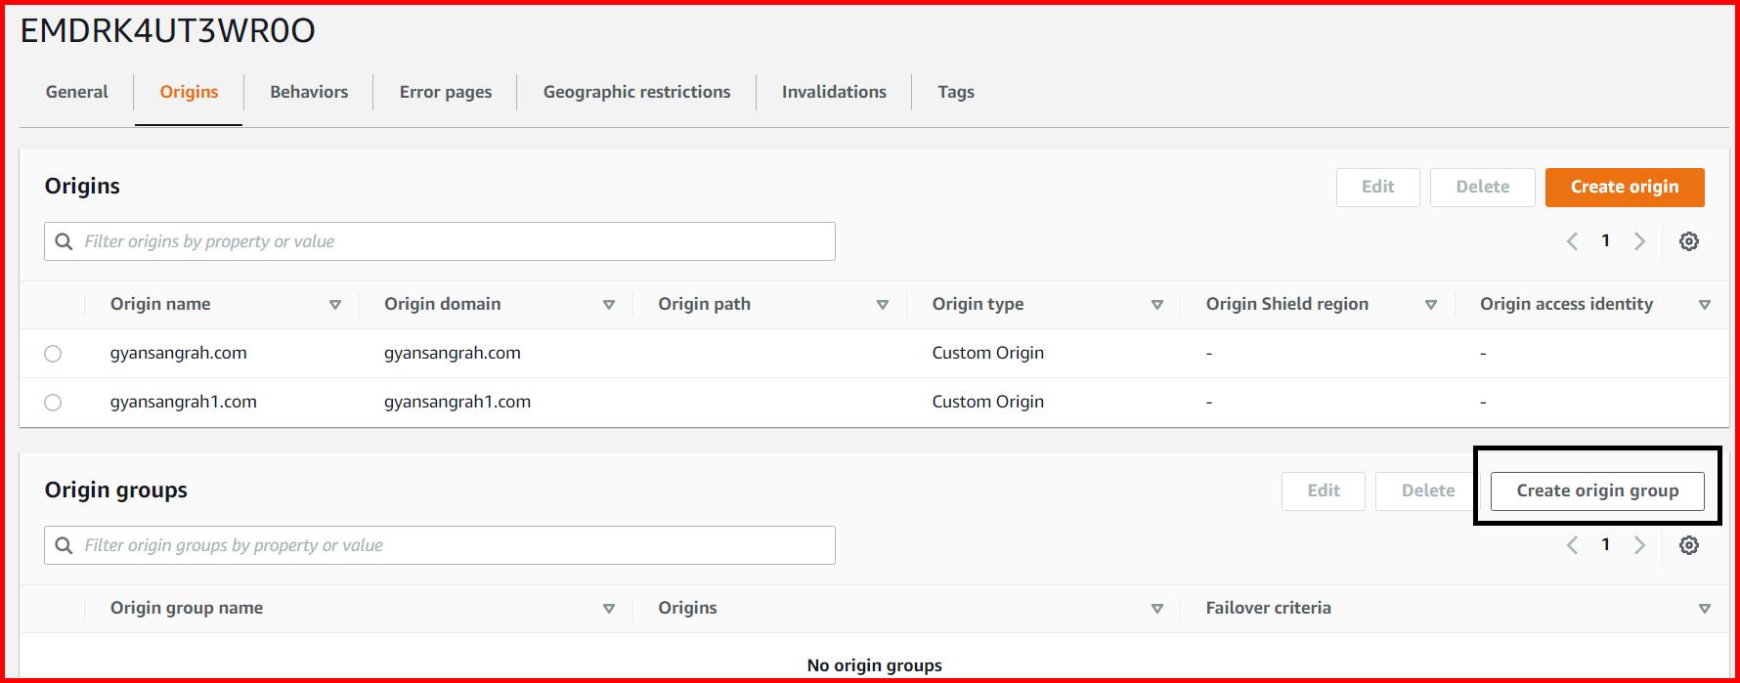
Task: Sort Origin groups by Origins column arrow
Action: click(x=1156, y=609)
